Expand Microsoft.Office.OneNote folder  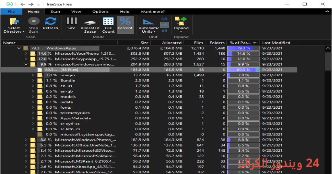pos(26,145)
